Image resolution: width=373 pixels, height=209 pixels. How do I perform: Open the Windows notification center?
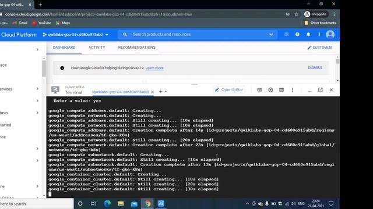(x=331, y=204)
